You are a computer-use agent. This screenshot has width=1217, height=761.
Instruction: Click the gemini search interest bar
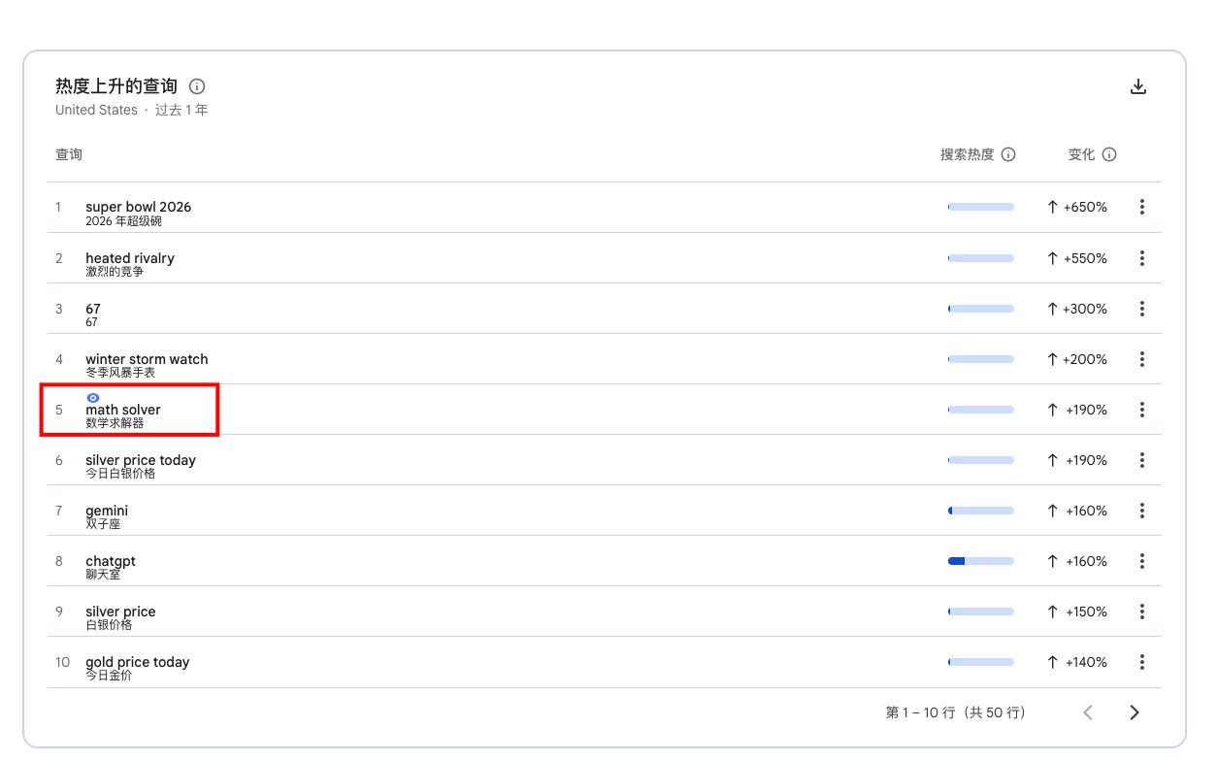click(980, 511)
